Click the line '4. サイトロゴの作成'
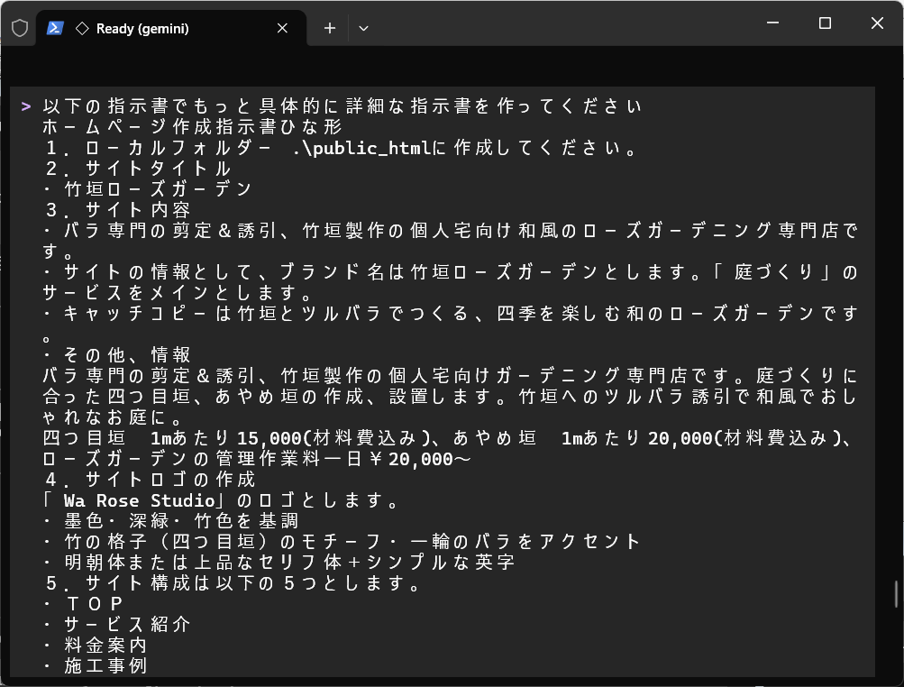904x687 pixels. click(x=151, y=480)
